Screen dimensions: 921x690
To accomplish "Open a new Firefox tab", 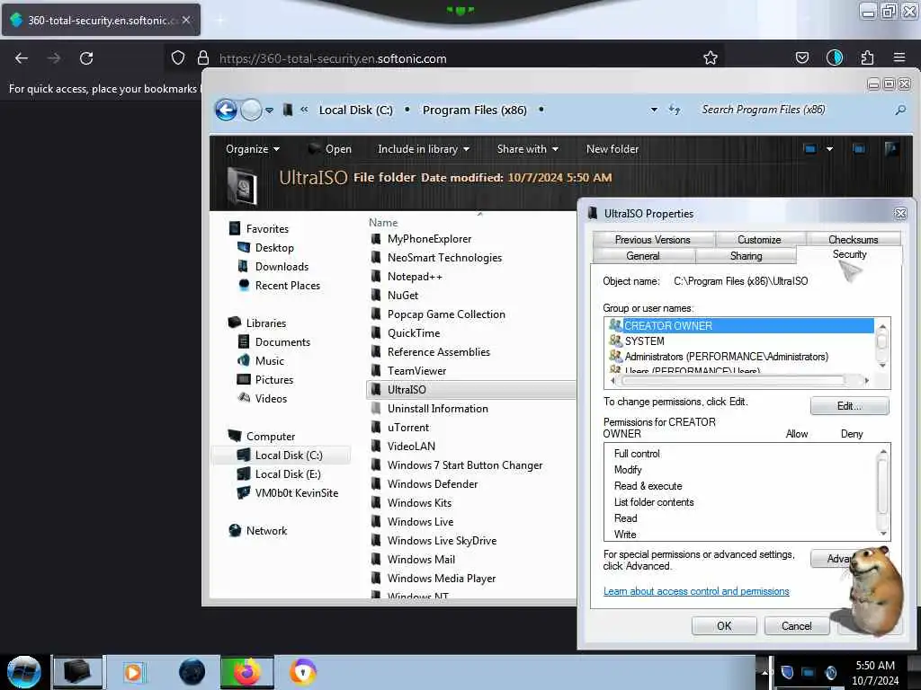I will pyautogui.click(x=220, y=20).
